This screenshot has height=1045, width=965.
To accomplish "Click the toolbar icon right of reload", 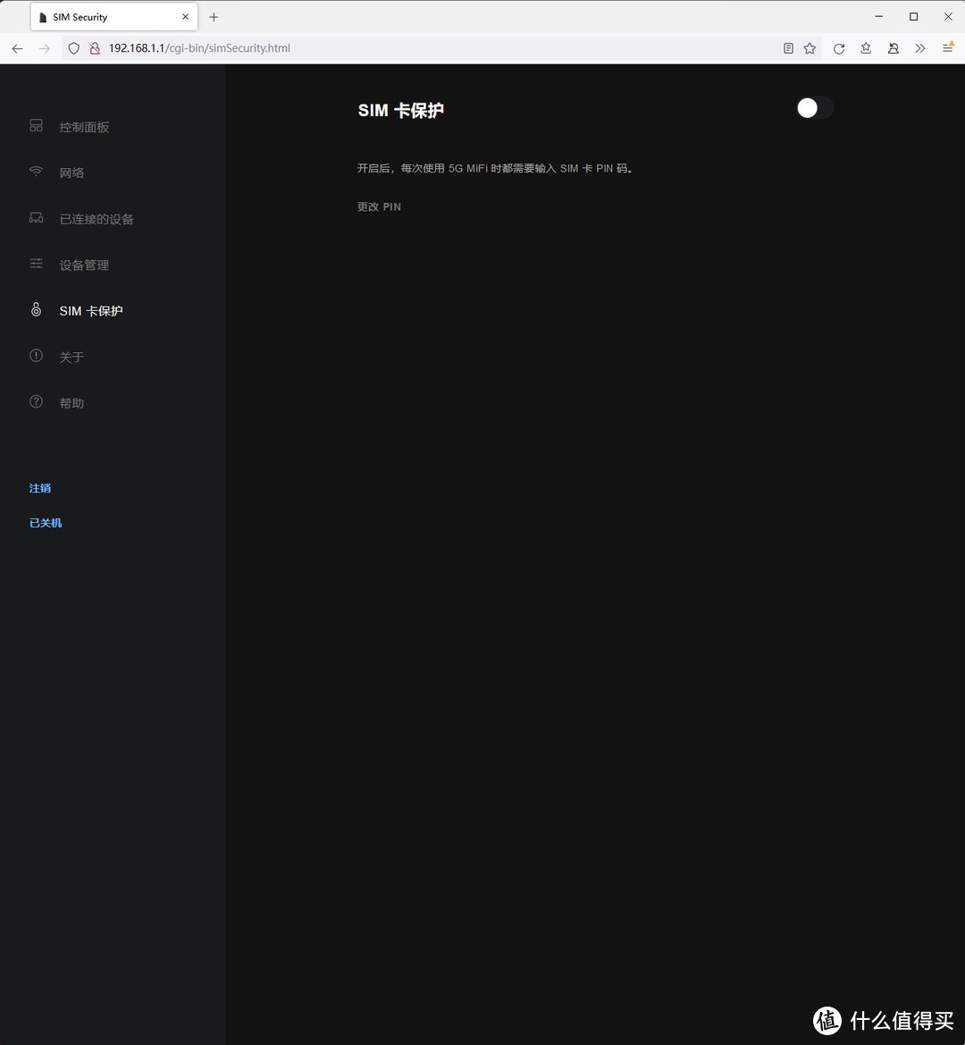I will click(866, 48).
